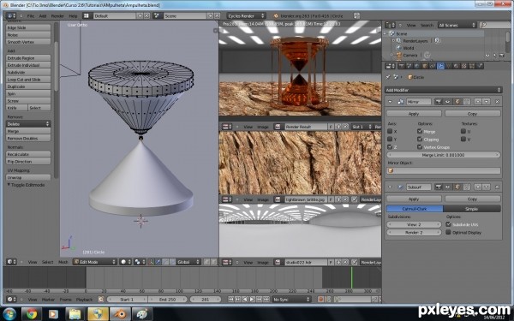Open the Render menu in Blender header
This screenshot has width=514, height=321.
(57, 15)
